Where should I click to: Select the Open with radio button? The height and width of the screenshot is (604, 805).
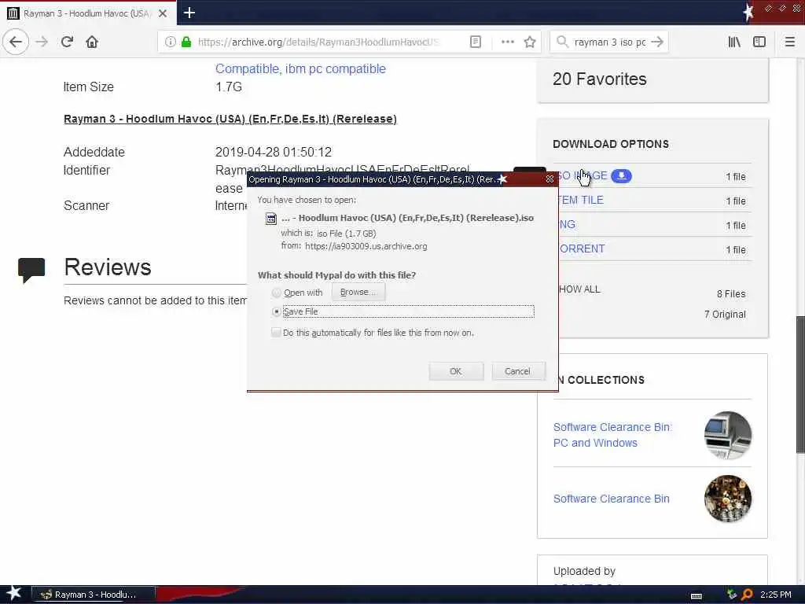[x=276, y=293]
